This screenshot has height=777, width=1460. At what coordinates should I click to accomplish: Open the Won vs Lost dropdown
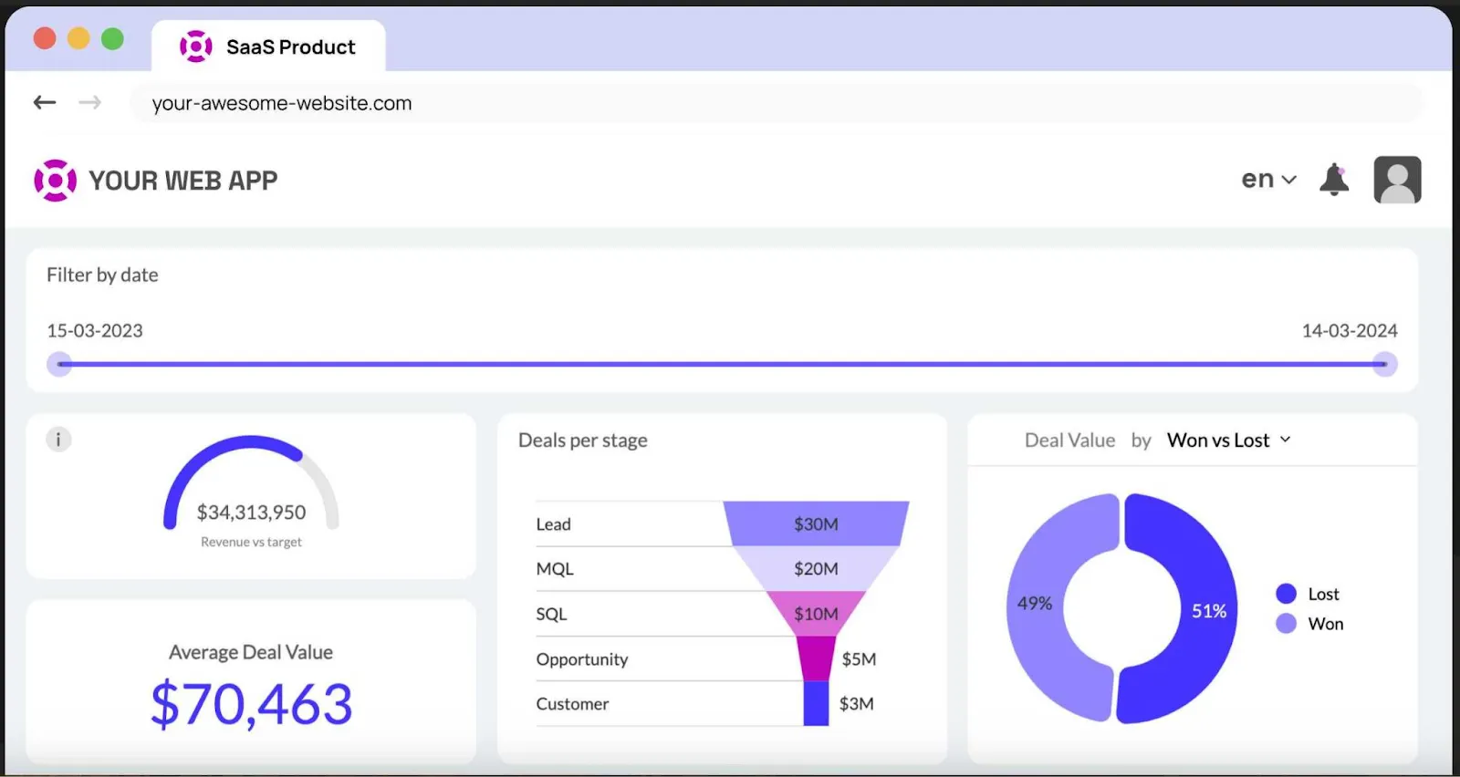point(1228,440)
